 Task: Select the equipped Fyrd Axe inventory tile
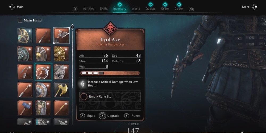61,36
